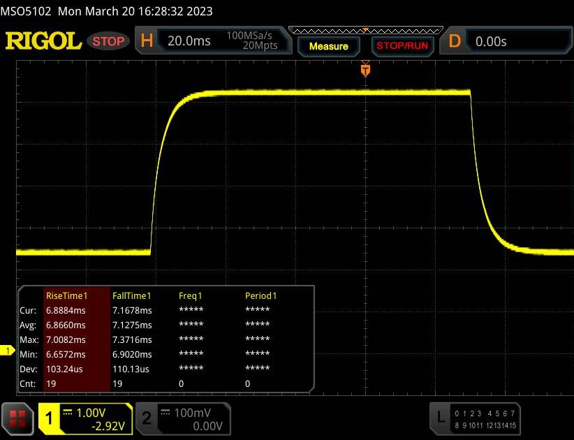Click the orange D delay icon
Screen dimensions: 574x440
(455, 41)
